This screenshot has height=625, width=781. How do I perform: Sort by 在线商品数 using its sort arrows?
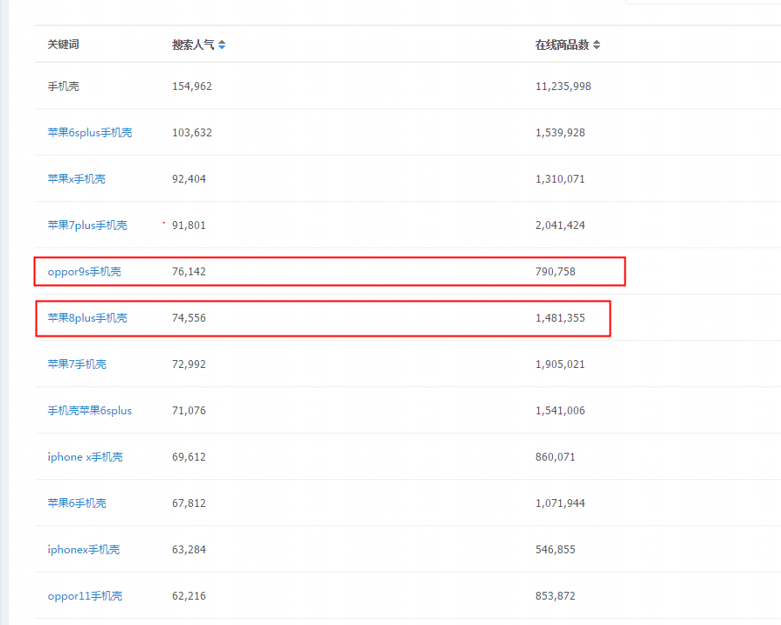point(597,45)
